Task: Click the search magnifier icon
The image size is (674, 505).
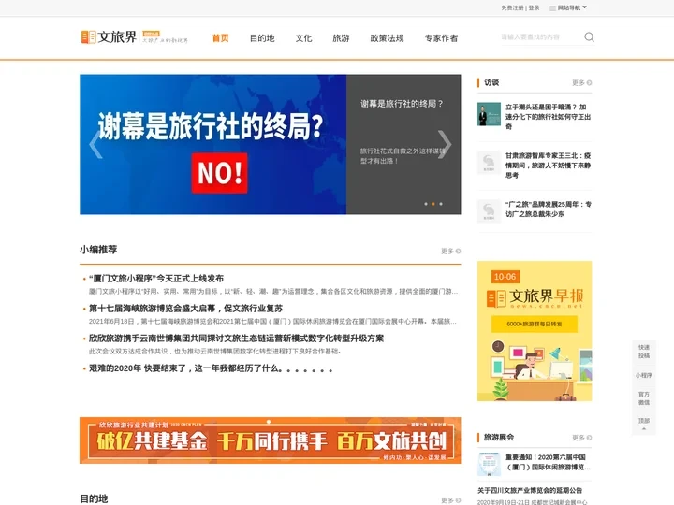Action: pos(589,37)
